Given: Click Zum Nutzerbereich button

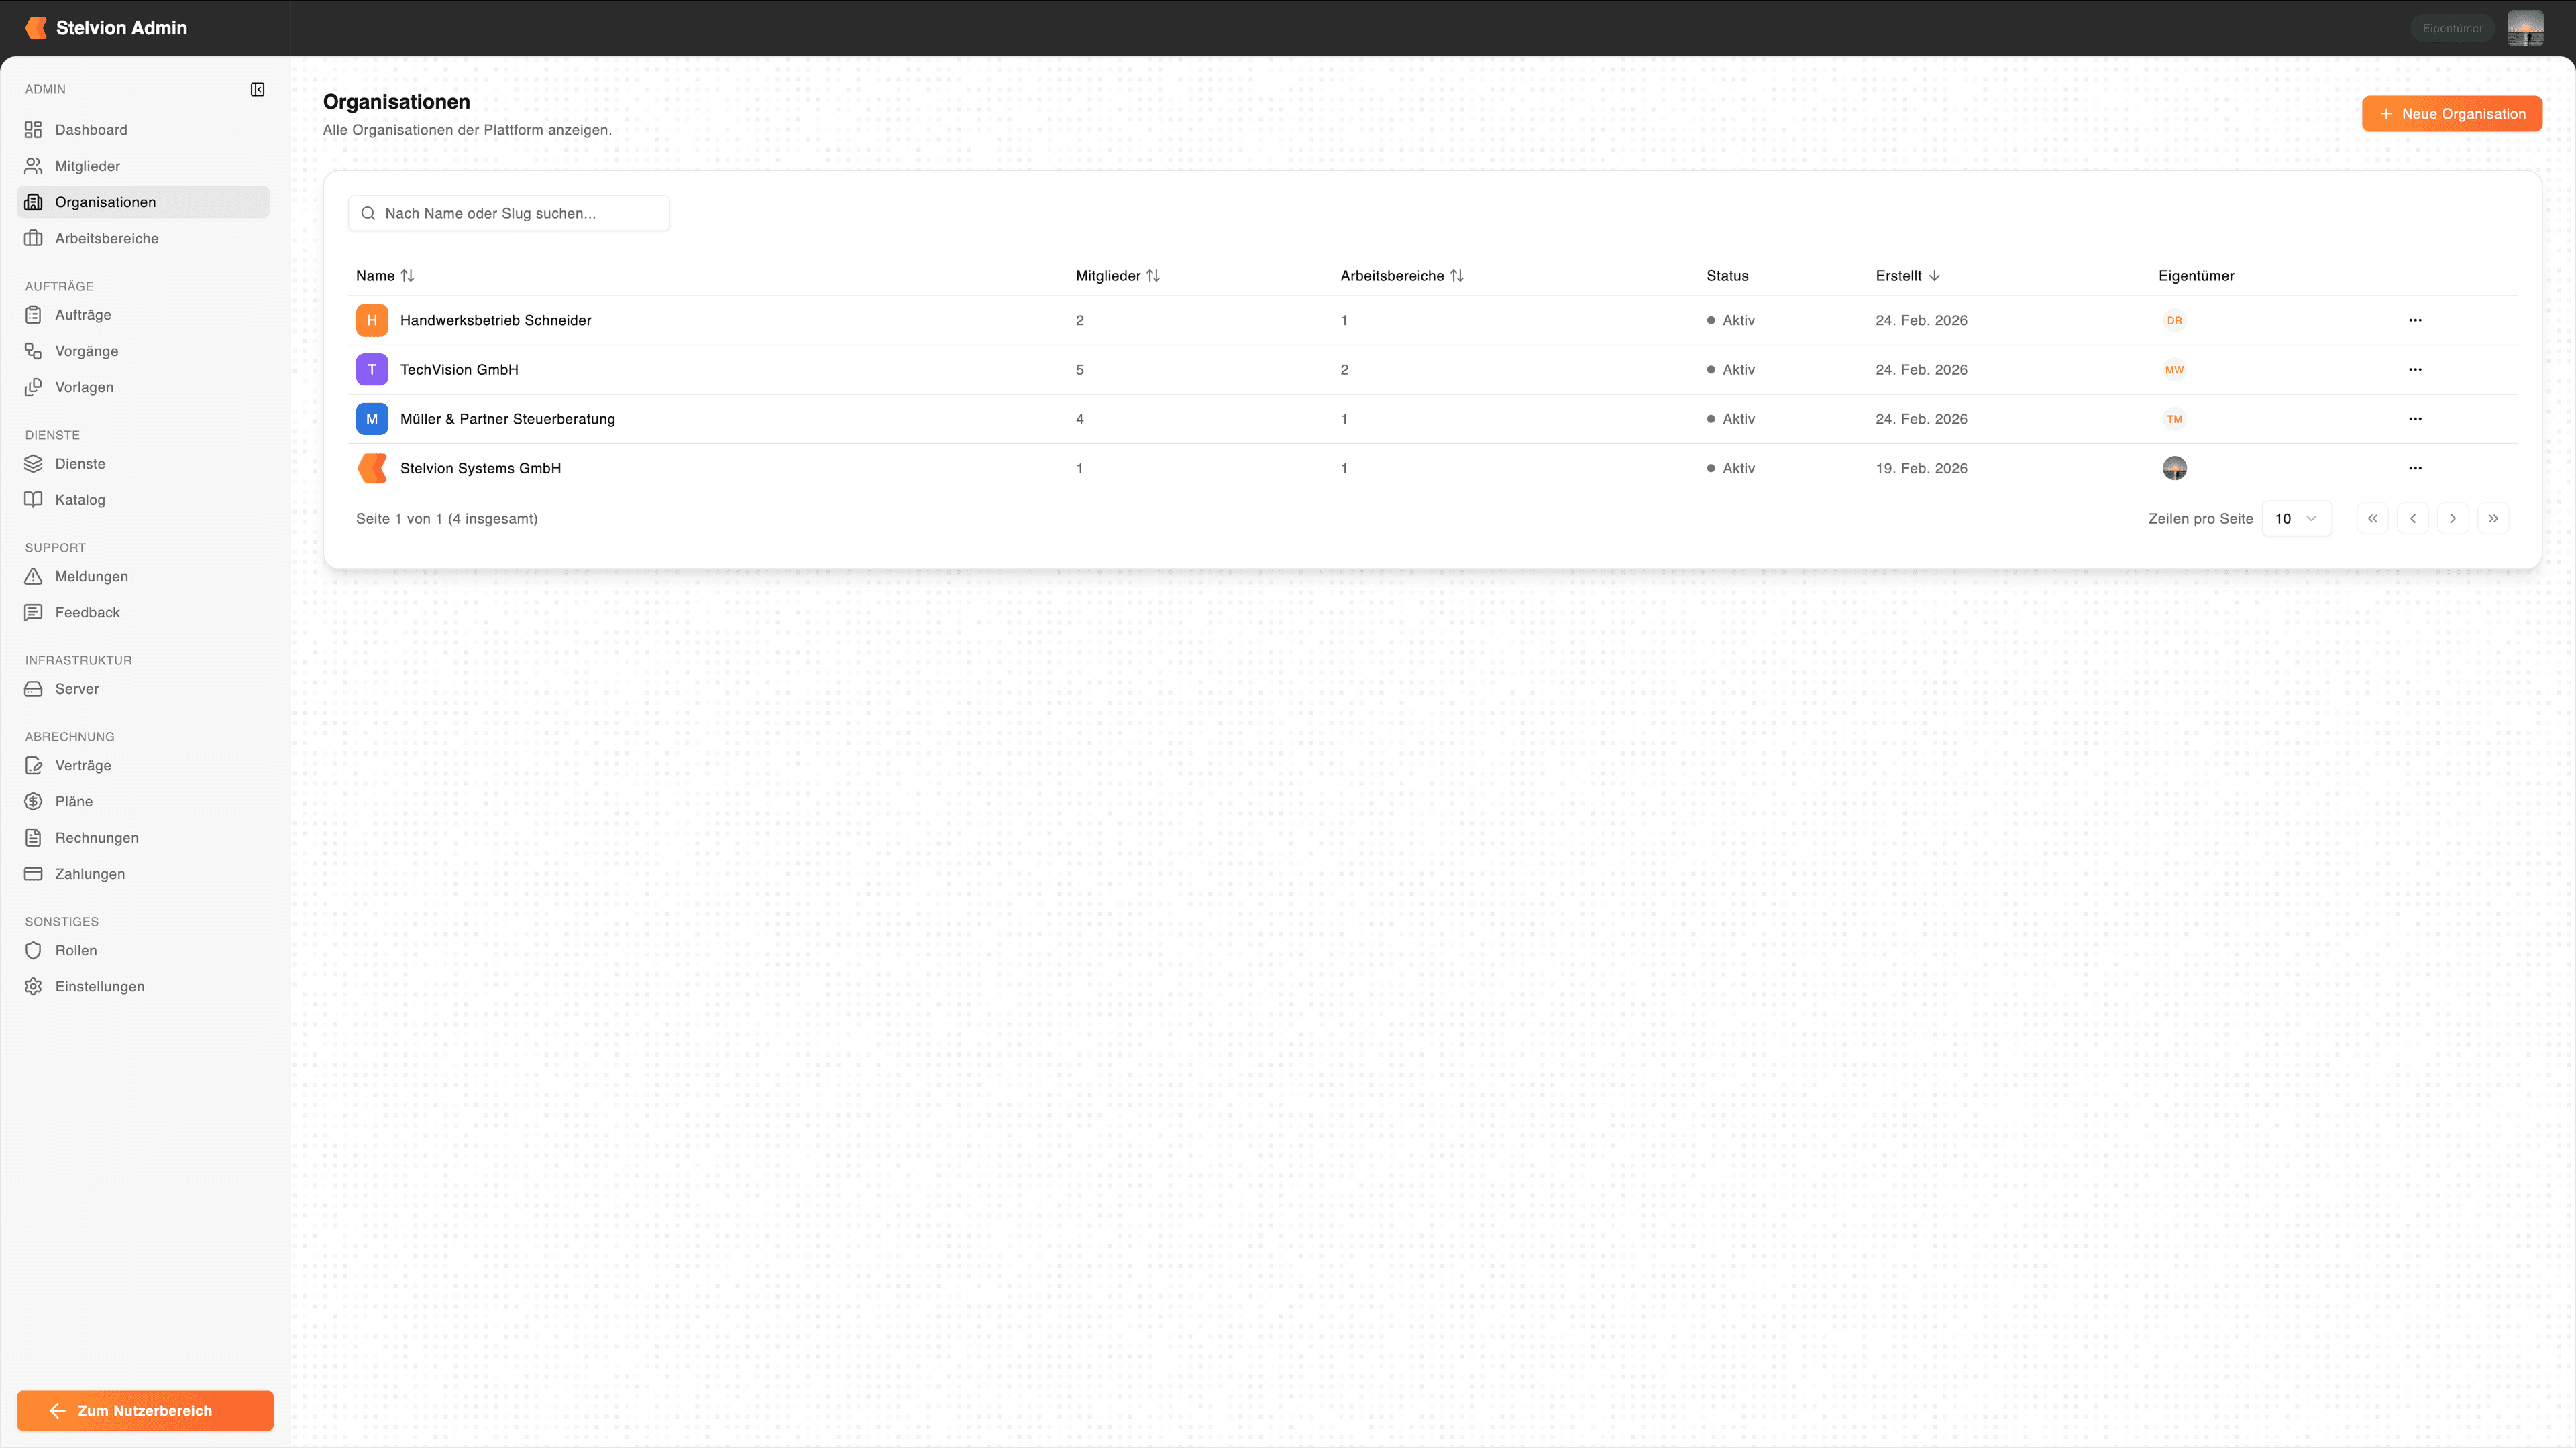Looking at the screenshot, I should (145, 1410).
